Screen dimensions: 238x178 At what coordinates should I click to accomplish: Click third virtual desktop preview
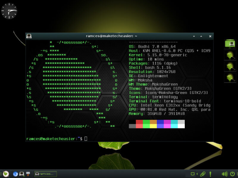coord(230,66)
